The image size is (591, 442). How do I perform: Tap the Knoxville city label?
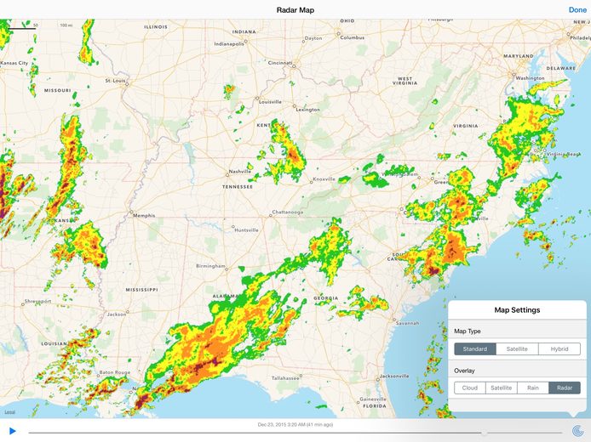tap(324, 179)
